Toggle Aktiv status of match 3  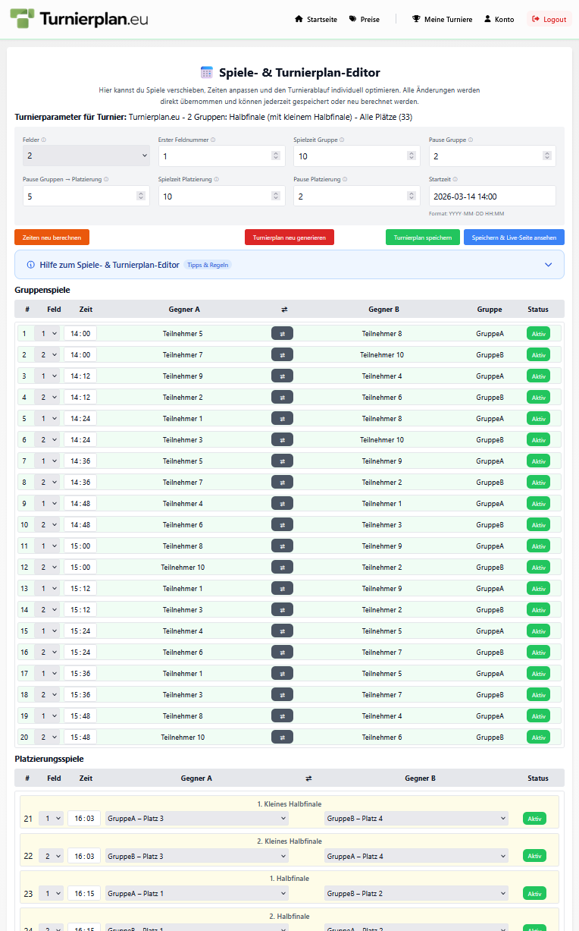pos(538,376)
